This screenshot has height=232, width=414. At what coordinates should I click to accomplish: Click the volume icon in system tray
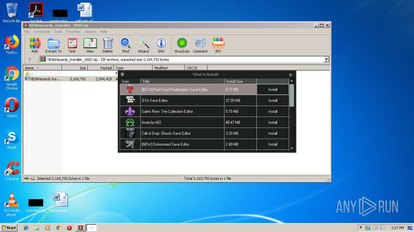[376, 228]
